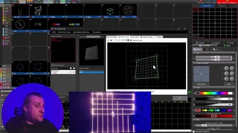The width and height of the screenshot is (238, 133).
Task: Click the undo arrow in Mesh Correct toolbar
Action: click(x=120, y=40)
